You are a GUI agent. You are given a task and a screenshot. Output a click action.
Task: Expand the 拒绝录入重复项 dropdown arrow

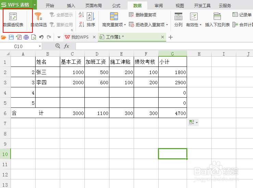pos(167,25)
